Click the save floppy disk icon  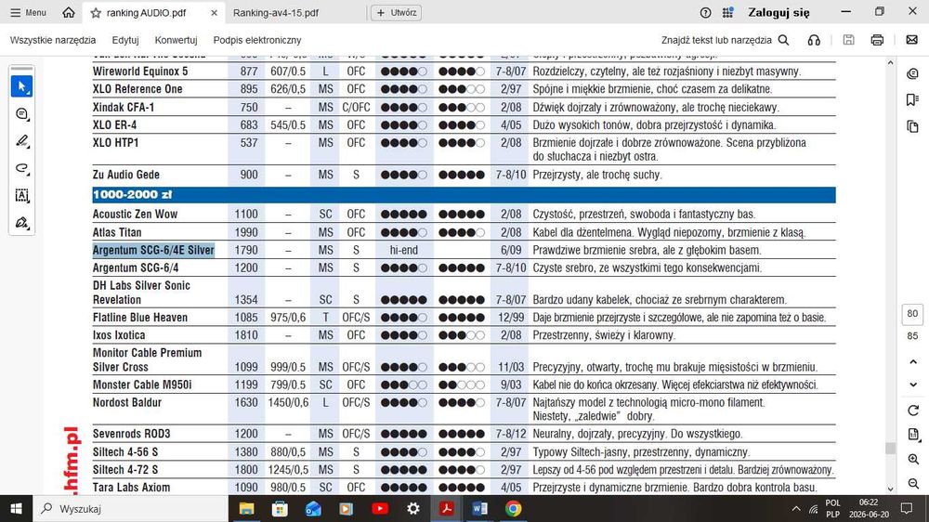coord(848,40)
